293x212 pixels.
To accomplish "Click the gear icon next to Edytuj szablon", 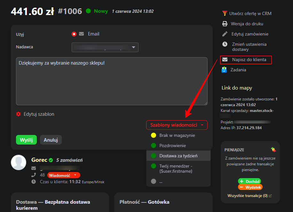I will point(18,114).
